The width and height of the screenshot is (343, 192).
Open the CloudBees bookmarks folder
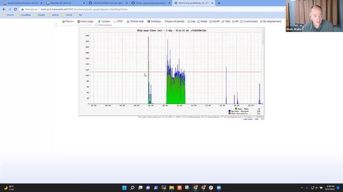coord(24,15)
